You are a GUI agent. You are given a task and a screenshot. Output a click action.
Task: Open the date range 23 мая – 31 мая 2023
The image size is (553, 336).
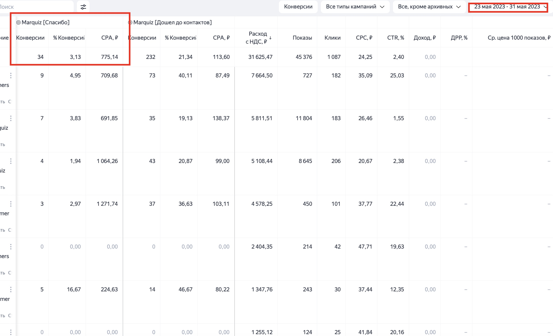point(509,7)
